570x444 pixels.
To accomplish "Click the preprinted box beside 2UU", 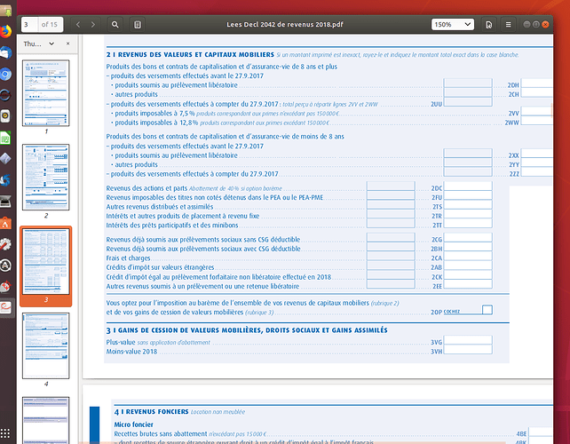I will pos(468,102).
